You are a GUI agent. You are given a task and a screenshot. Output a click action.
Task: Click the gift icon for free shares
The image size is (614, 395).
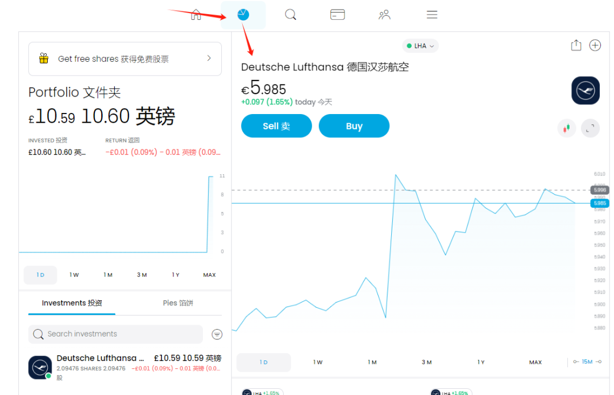[x=44, y=58]
